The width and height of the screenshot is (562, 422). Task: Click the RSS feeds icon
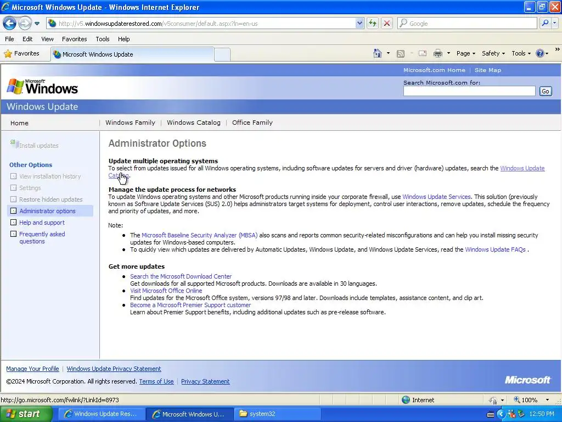coord(401,53)
